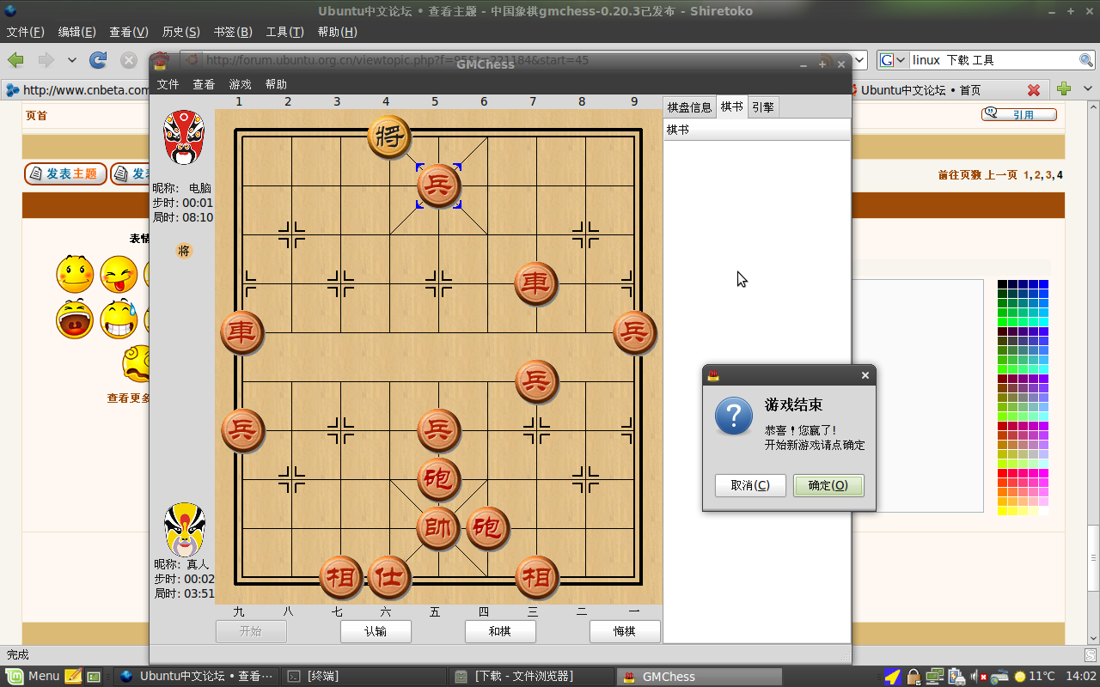
Task: Click the highlighted red 兵 near the general
Action: click(438, 185)
